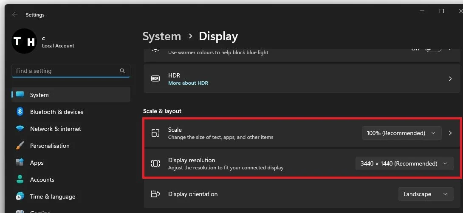Open the Display resolution dropdown
463x213 pixels.
(x=404, y=163)
